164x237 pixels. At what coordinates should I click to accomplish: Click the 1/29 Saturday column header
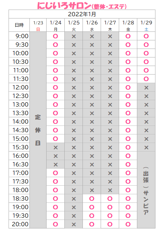[x=146, y=25]
